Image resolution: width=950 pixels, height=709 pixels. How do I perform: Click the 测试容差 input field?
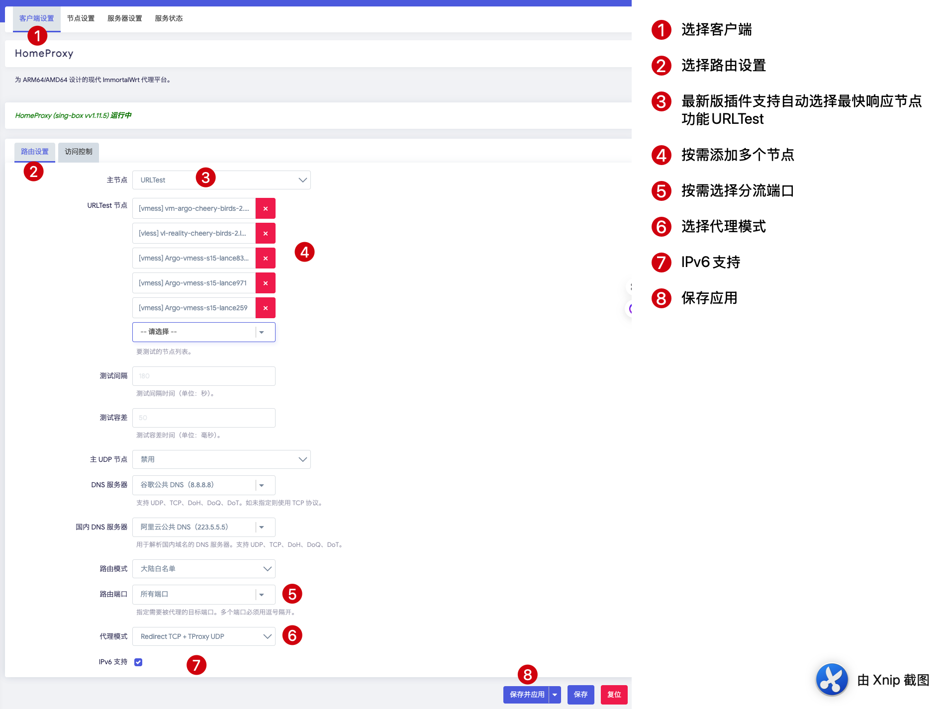pyautogui.click(x=204, y=418)
